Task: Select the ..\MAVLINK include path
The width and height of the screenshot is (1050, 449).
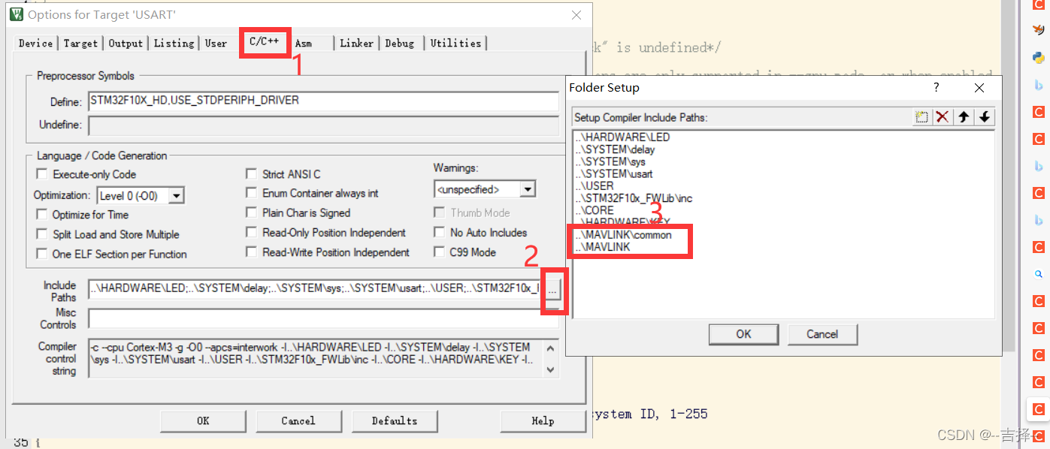Action: [x=603, y=247]
